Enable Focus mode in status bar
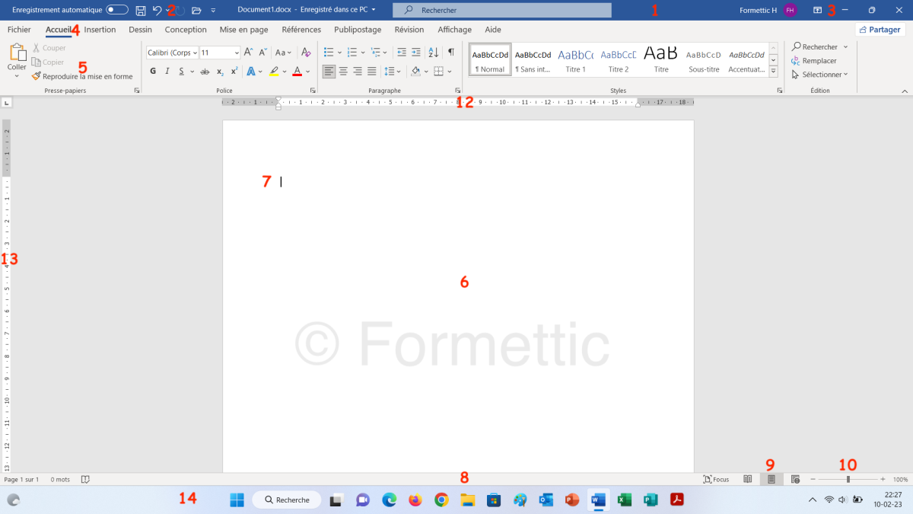Image resolution: width=913 pixels, height=514 pixels. [x=716, y=479]
